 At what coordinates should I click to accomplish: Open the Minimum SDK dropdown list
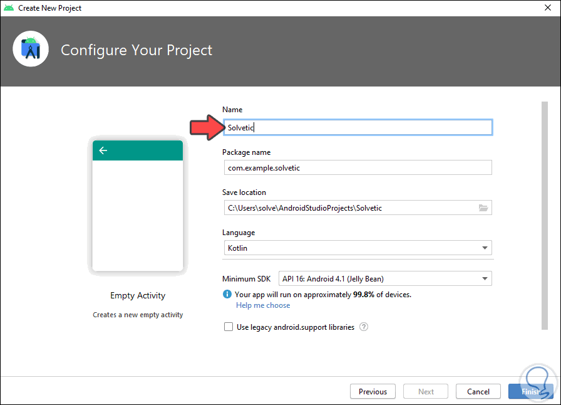click(x=384, y=279)
